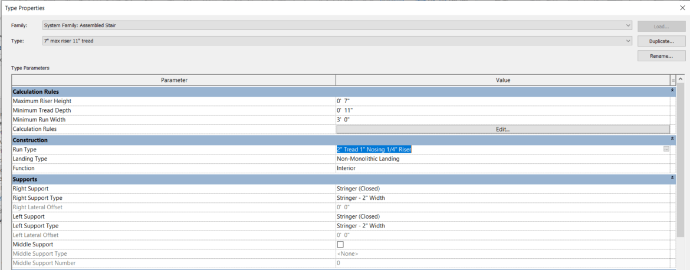
Task: Click the Duplicate button
Action: (x=661, y=41)
